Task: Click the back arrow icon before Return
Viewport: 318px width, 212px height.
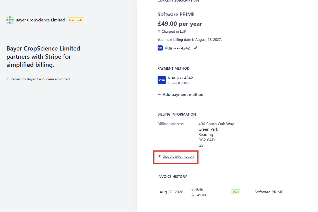Action: pos(8,79)
